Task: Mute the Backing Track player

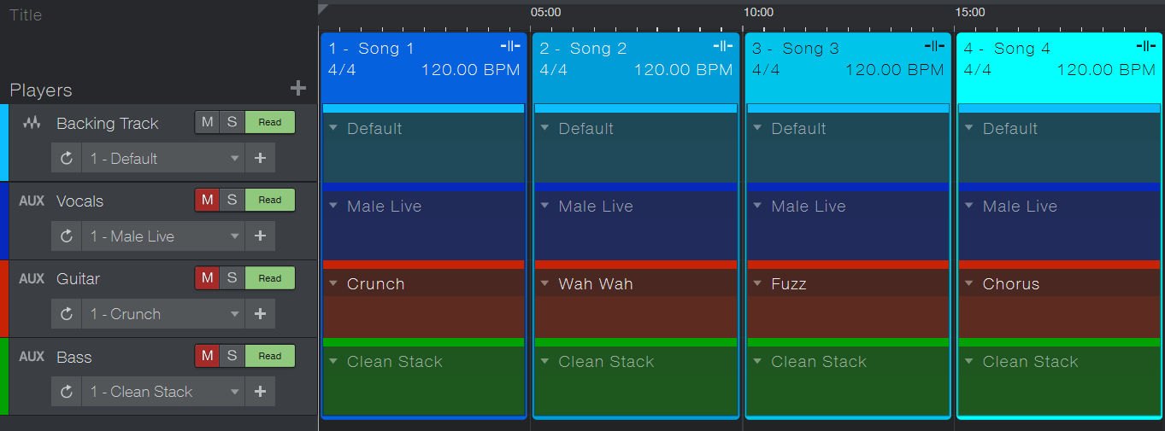Action: click(207, 122)
